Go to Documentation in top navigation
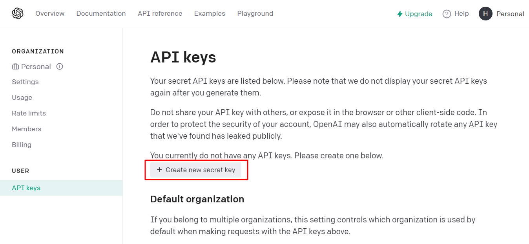Screen dimensions: 529x244 point(101,13)
